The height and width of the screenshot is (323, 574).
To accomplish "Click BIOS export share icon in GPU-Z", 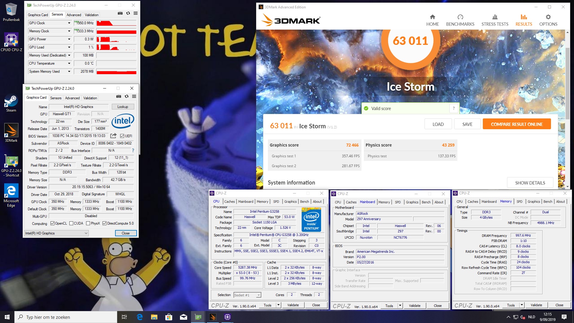I will pos(113,136).
